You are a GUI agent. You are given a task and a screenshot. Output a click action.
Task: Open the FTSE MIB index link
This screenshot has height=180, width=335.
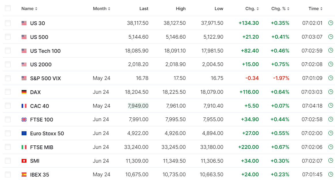(x=42, y=147)
